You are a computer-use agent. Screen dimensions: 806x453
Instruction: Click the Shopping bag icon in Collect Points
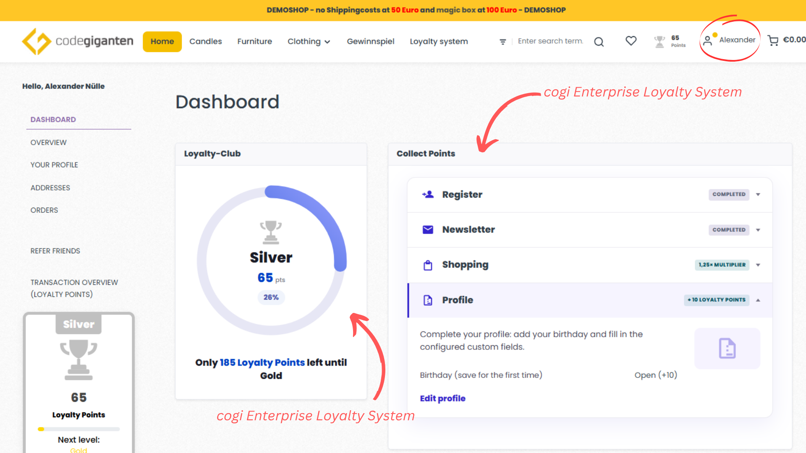[x=428, y=265]
